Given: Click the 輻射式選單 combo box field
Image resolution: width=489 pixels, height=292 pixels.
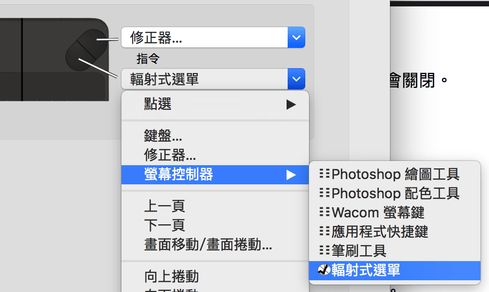Looking at the screenshot, I should [x=213, y=79].
